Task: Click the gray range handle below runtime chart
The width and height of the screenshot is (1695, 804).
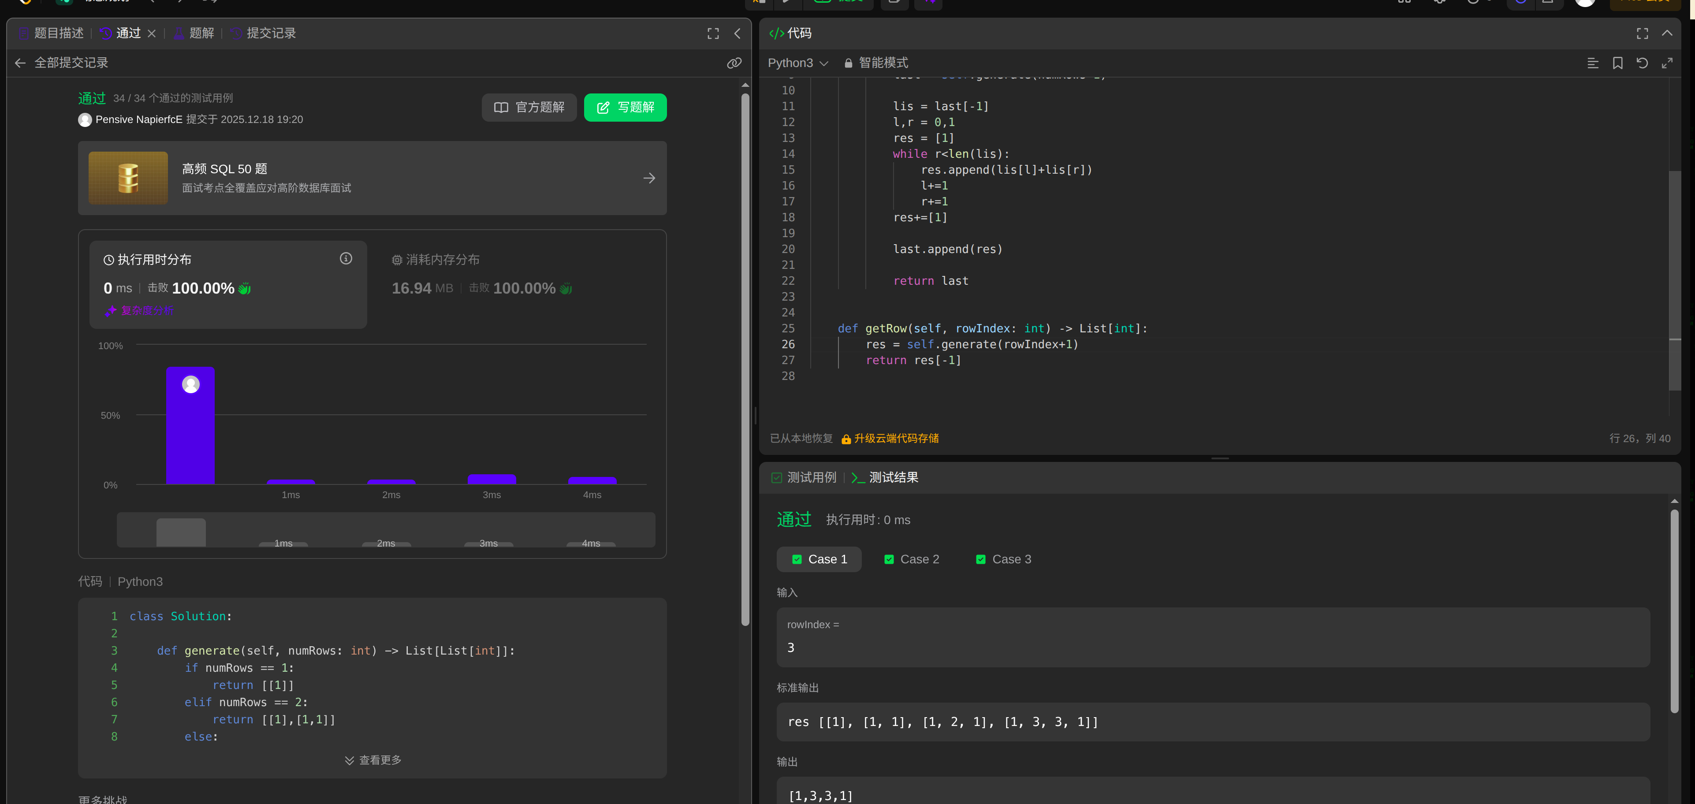Action: point(181,532)
